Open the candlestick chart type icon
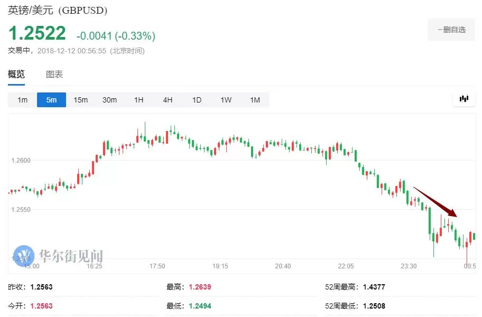The image size is (482, 317). (464, 99)
